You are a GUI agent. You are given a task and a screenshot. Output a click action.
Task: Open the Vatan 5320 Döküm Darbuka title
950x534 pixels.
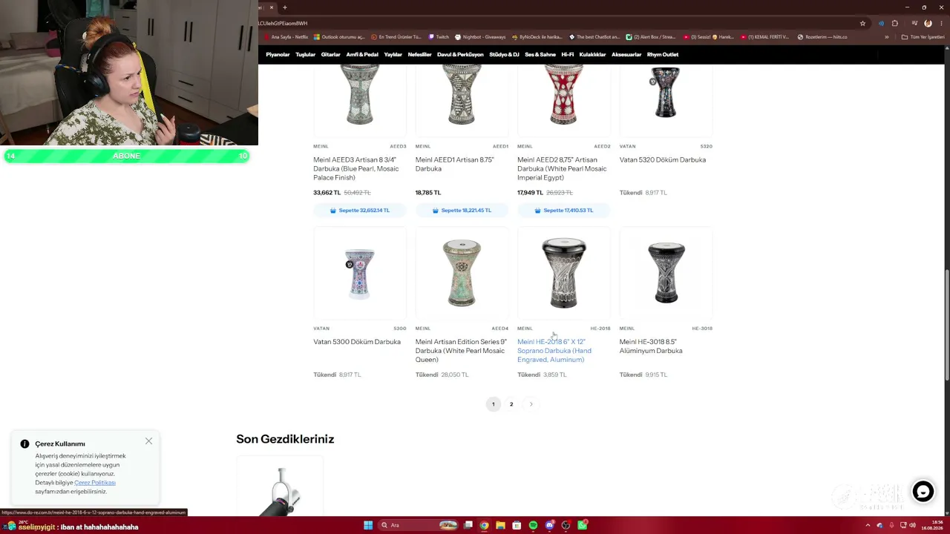tap(663, 160)
